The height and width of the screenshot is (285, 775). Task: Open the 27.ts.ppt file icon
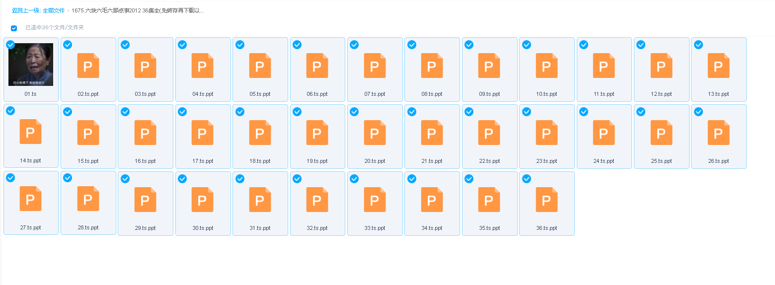31,199
